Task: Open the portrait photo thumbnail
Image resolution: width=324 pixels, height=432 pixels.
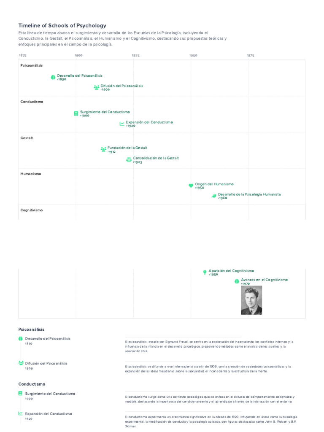Action: pos(251,300)
